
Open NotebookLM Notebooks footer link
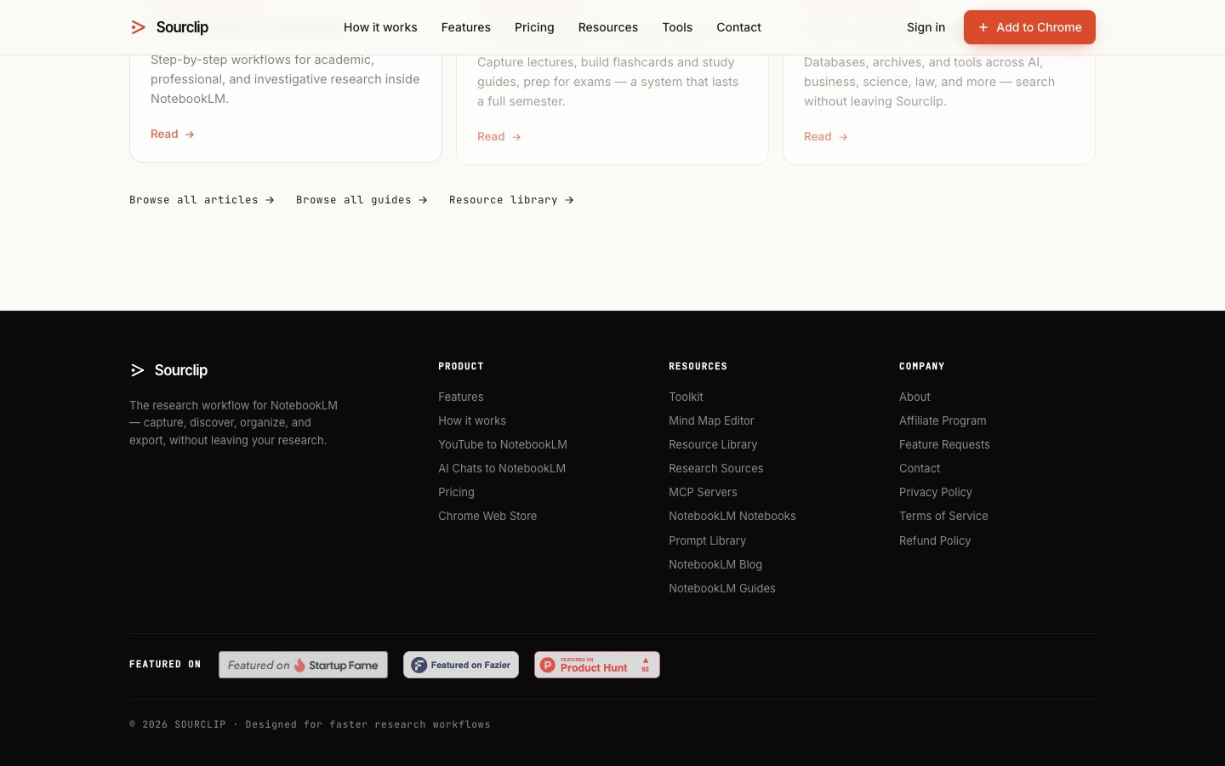(732, 516)
